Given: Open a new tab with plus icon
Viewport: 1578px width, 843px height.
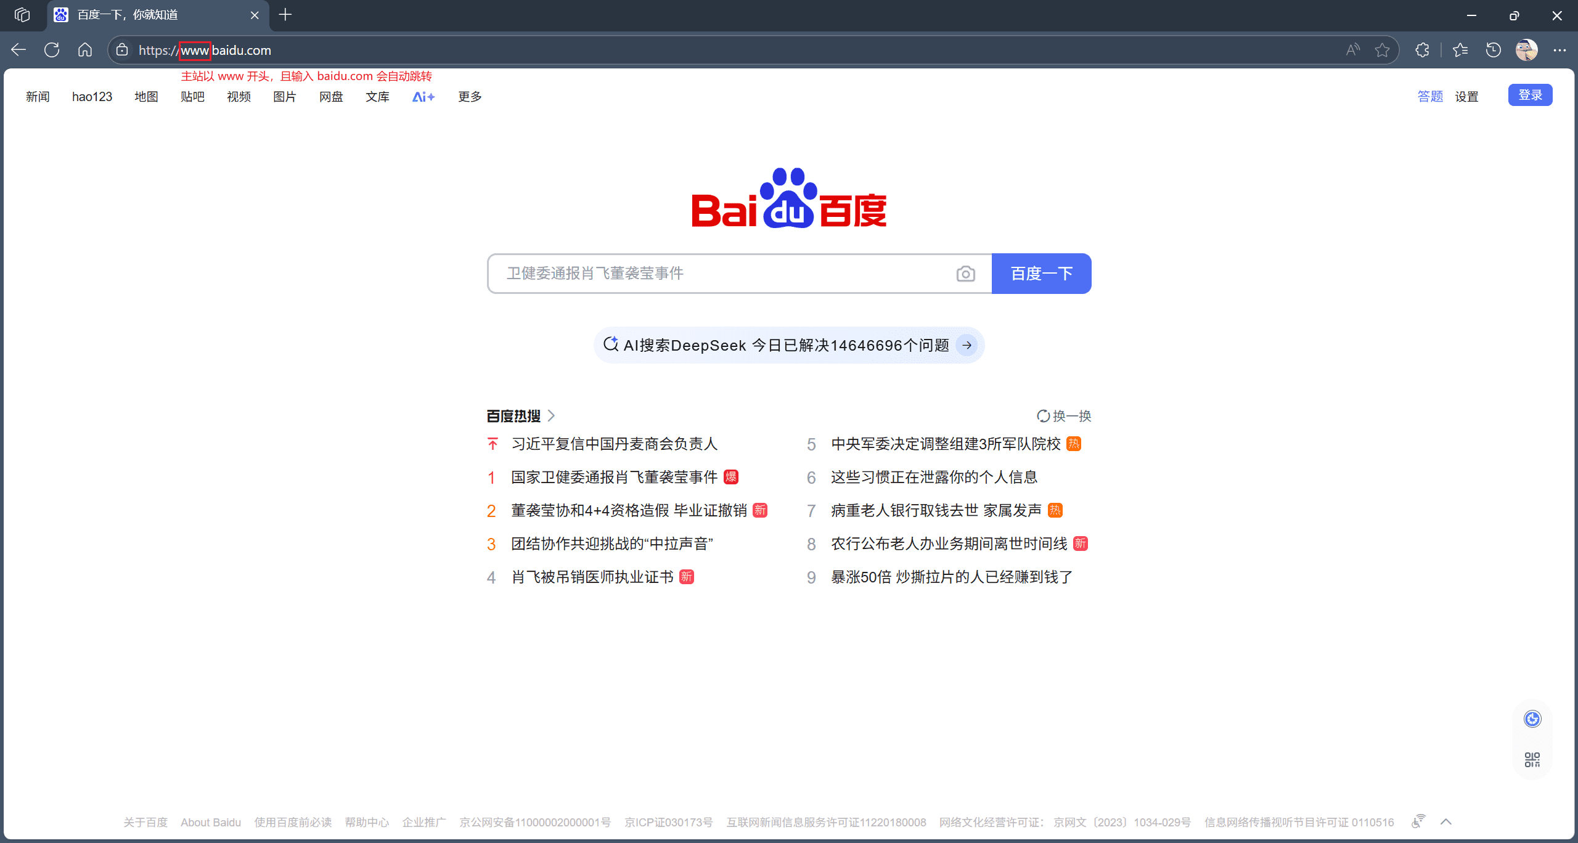Looking at the screenshot, I should pyautogui.click(x=285, y=15).
